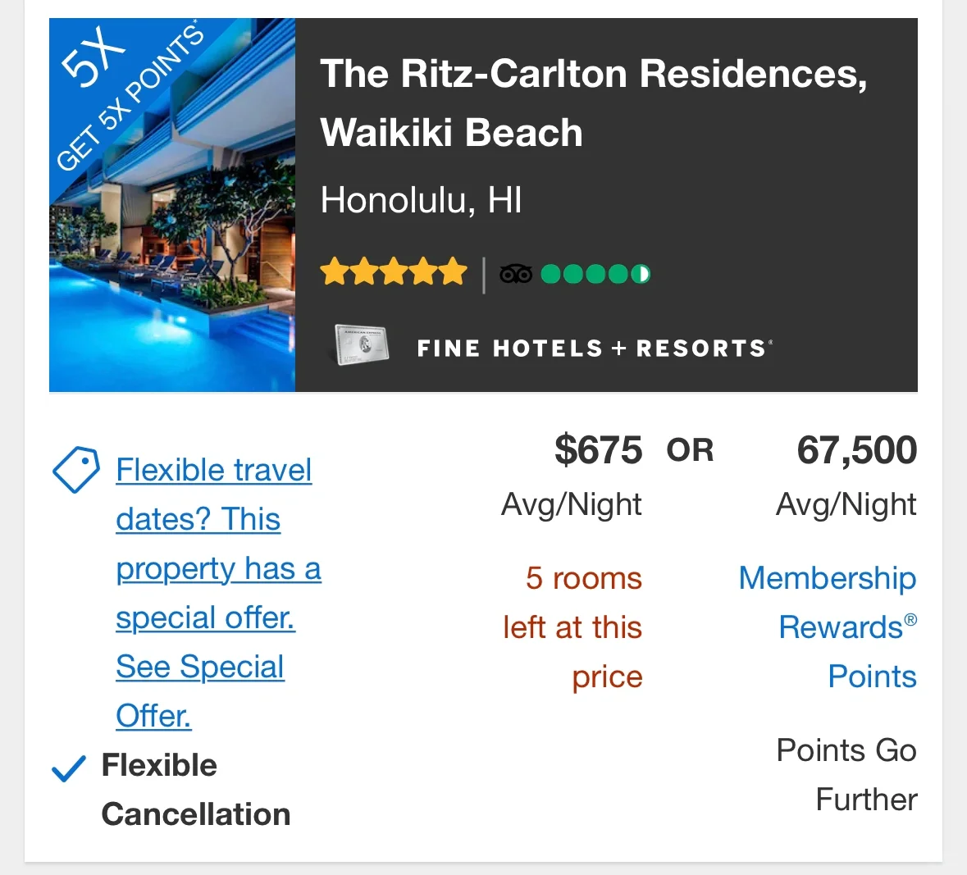This screenshot has width=967, height=875.
Task: Expand the OR rate comparison toggle
Action: pos(689,450)
